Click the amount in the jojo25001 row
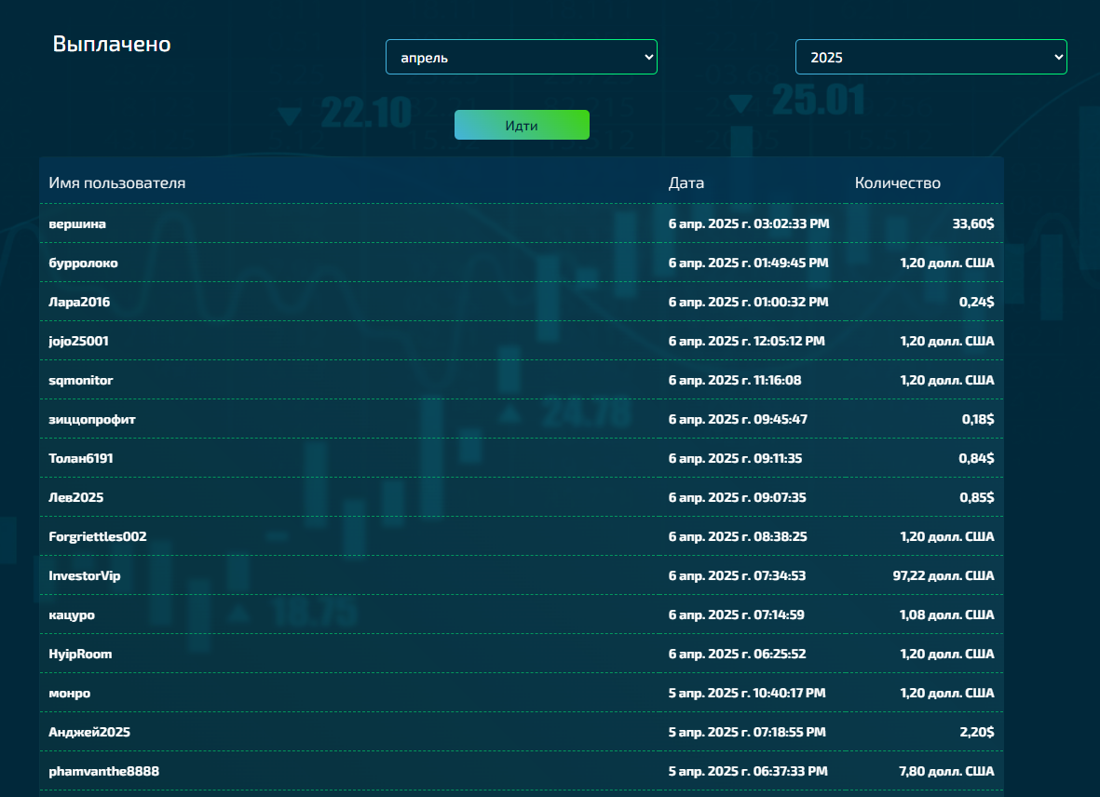Screen dimensions: 1100x797 (x=947, y=342)
